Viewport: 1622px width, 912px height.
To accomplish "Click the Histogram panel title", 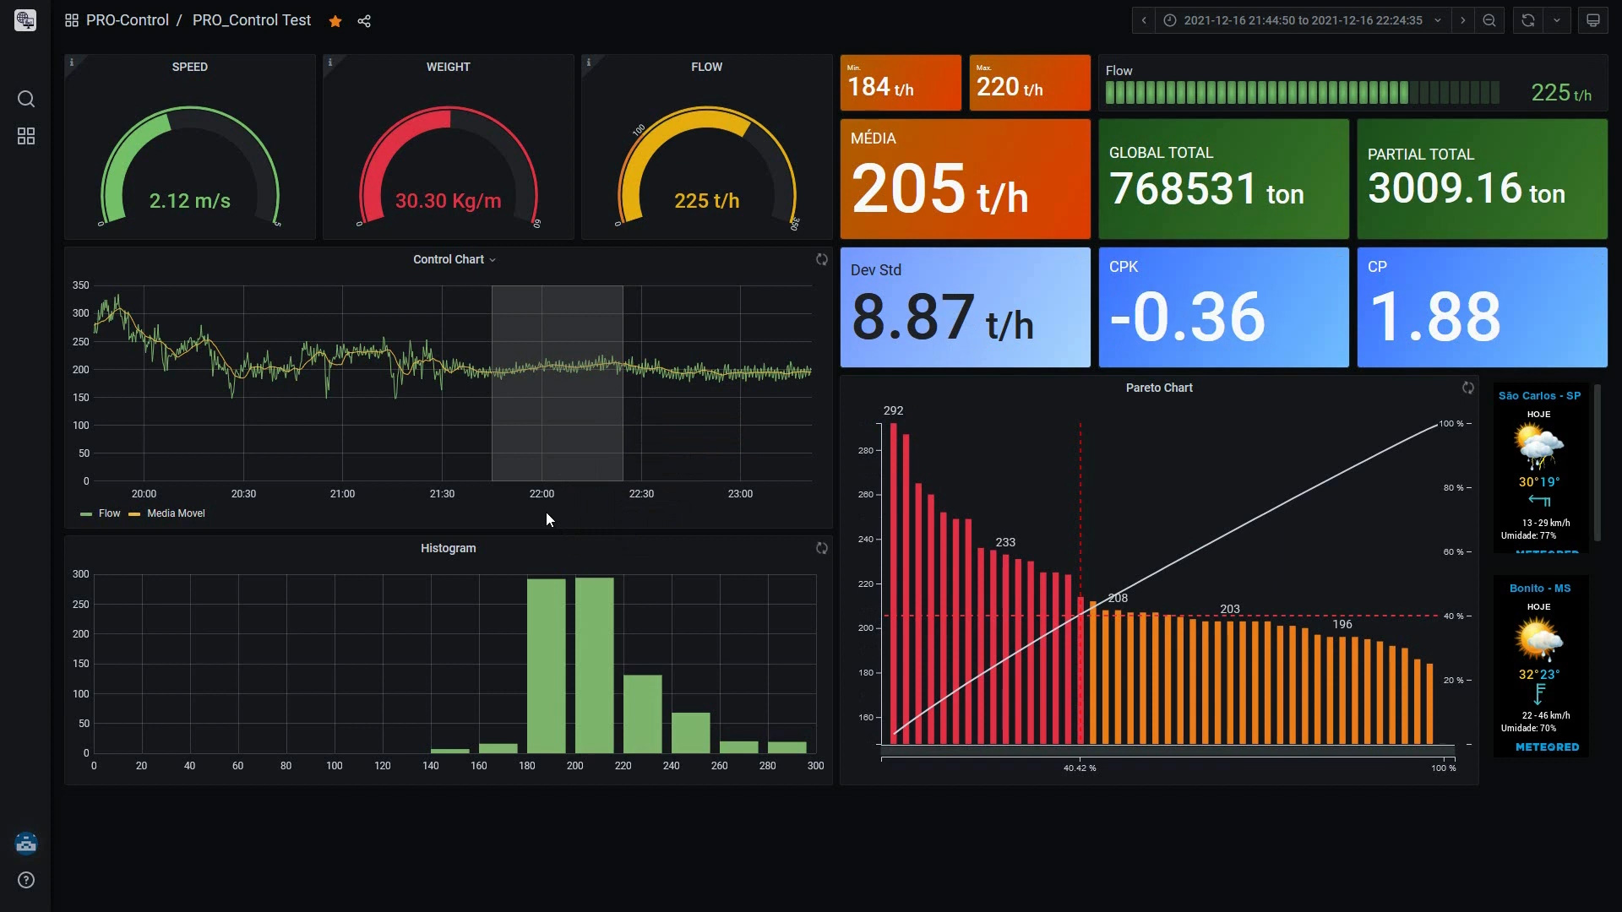I will click(449, 548).
